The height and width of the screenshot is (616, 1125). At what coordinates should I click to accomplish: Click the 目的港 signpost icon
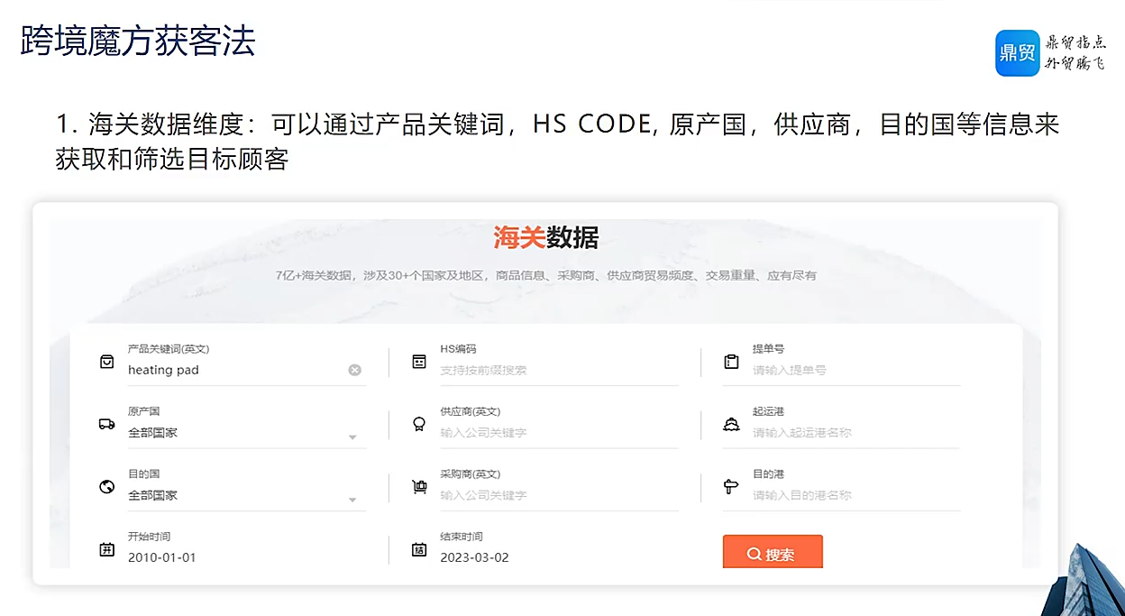(x=731, y=487)
